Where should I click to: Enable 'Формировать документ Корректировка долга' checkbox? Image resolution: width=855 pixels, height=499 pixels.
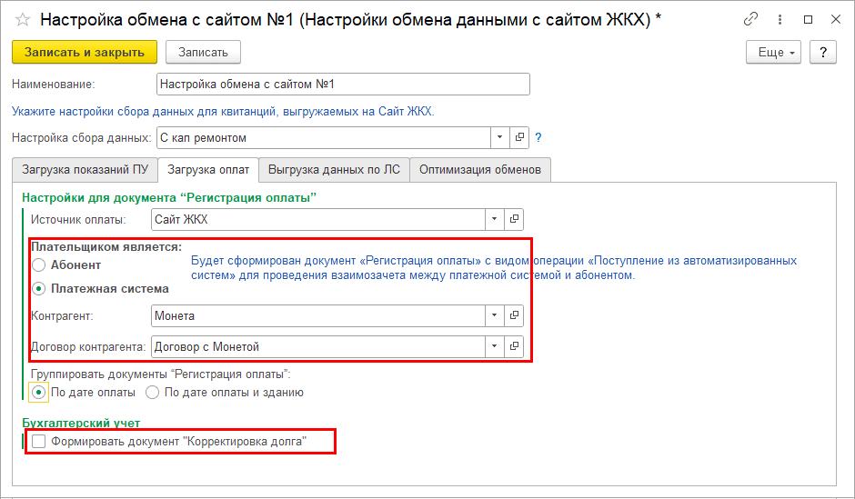(38, 442)
